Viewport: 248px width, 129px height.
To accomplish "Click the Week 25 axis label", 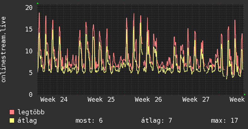I will coord(101,100).
